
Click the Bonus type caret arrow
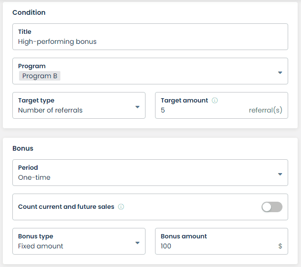137,243
